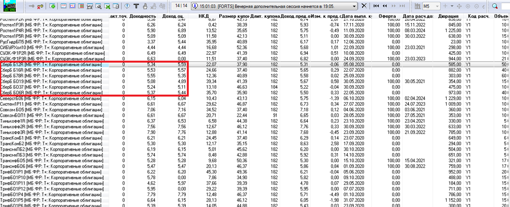This screenshot has width=510, height=207.
Task: Sort by the НКД column header
Action: tap(204, 16)
